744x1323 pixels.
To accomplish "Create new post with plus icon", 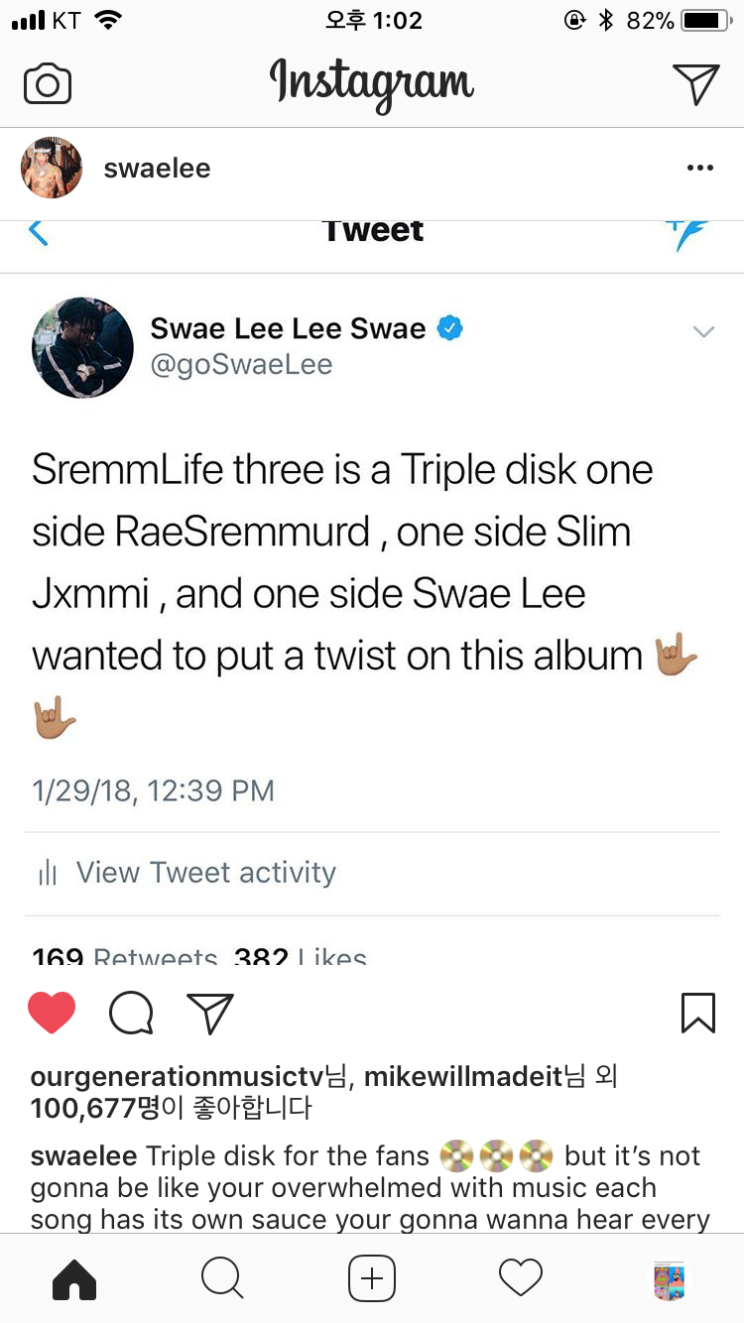I will pos(372,1278).
